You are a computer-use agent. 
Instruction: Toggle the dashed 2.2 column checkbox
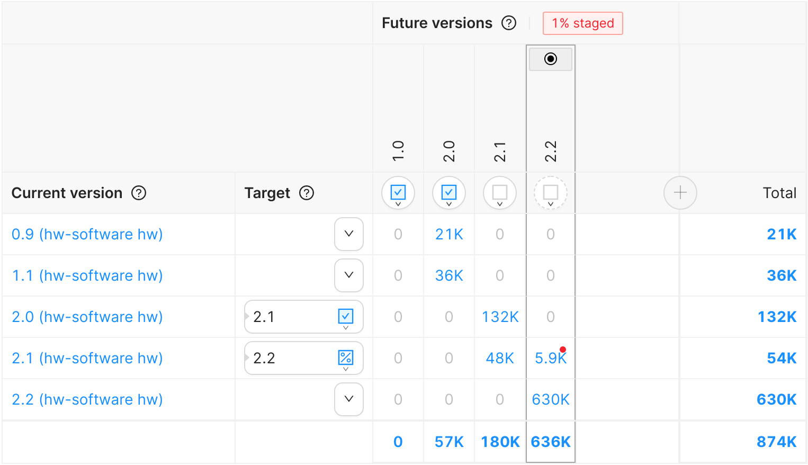[x=551, y=193]
